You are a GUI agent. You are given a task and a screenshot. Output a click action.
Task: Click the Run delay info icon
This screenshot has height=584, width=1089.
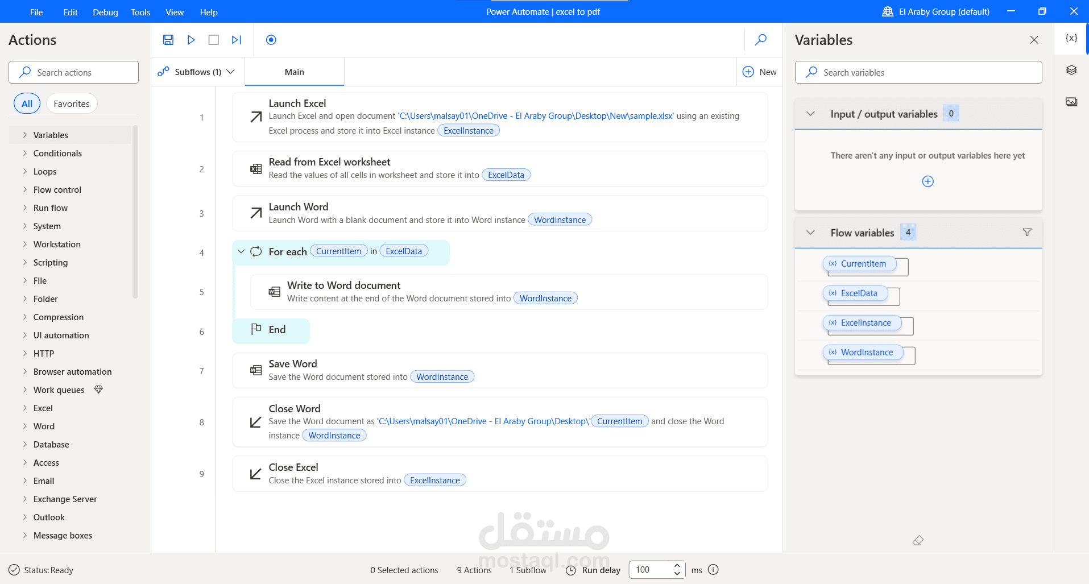[713, 569]
